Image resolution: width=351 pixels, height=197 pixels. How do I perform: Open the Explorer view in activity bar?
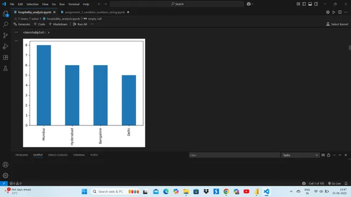pos(5,14)
